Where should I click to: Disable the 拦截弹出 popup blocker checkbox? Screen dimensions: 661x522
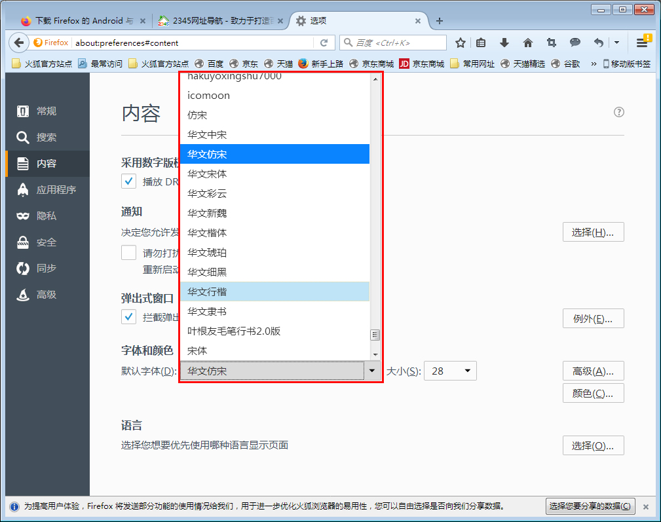(129, 316)
